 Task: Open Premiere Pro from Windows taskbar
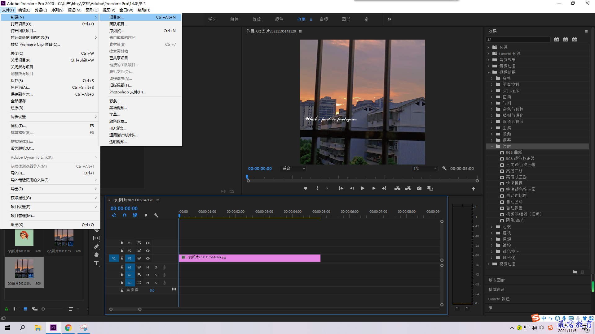pos(53,328)
